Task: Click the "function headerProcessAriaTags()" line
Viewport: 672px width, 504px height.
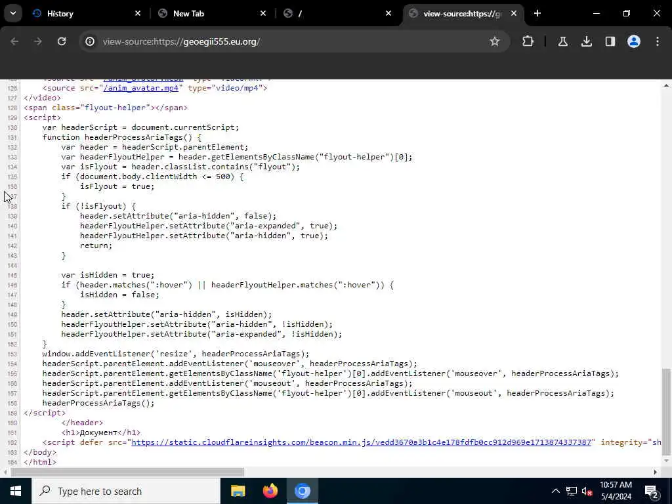Action: click(x=121, y=137)
